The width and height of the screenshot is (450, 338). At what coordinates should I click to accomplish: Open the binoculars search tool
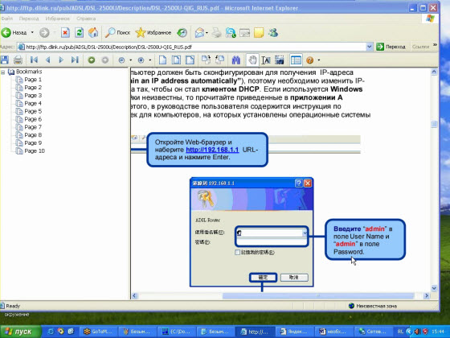pos(236,60)
